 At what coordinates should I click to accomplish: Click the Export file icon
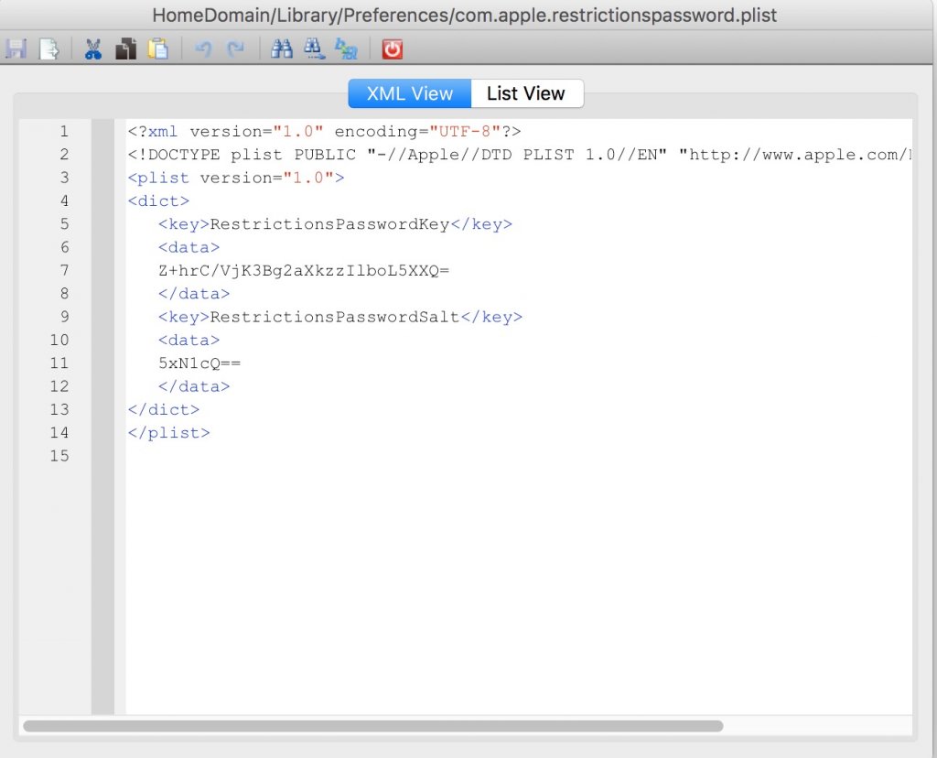point(50,49)
